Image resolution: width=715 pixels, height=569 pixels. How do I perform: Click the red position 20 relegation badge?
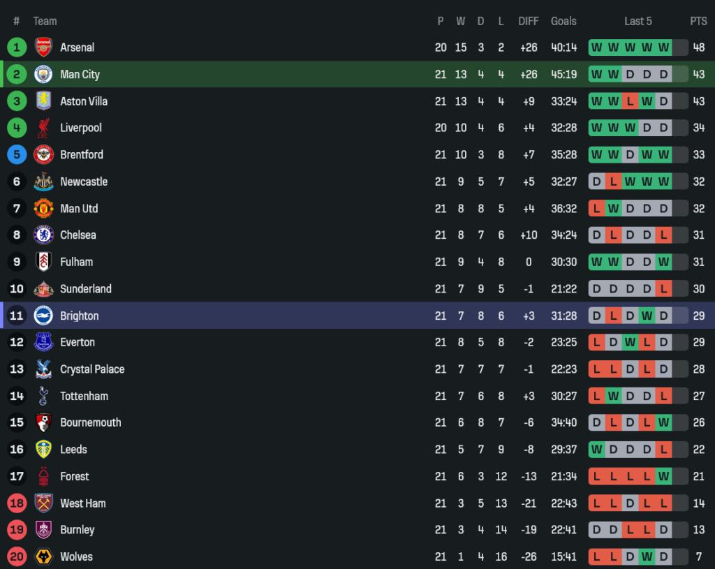point(17,556)
